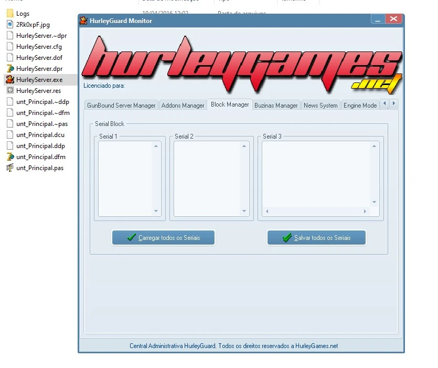Select file name text 2Rk0xpF.jpg
The width and height of the screenshot is (438, 368).
[33, 25]
